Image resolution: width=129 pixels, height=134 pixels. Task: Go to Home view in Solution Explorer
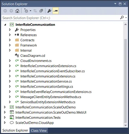pos(17,11)
